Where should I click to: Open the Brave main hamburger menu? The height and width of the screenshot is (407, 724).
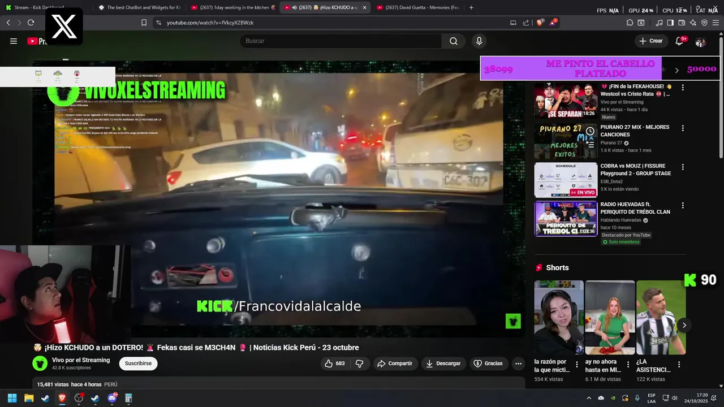[x=716, y=23]
